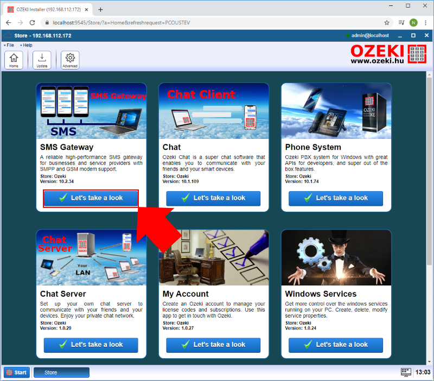
Task: Click Phone System's Let's take a look
Action: pos(336,198)
